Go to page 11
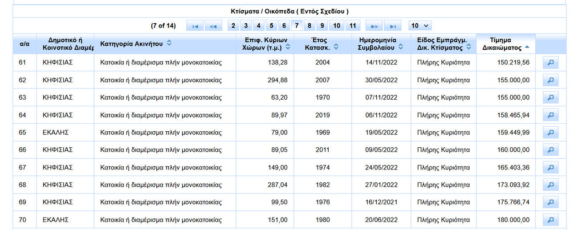Screen dimensions: 570x230 (353, 26)
